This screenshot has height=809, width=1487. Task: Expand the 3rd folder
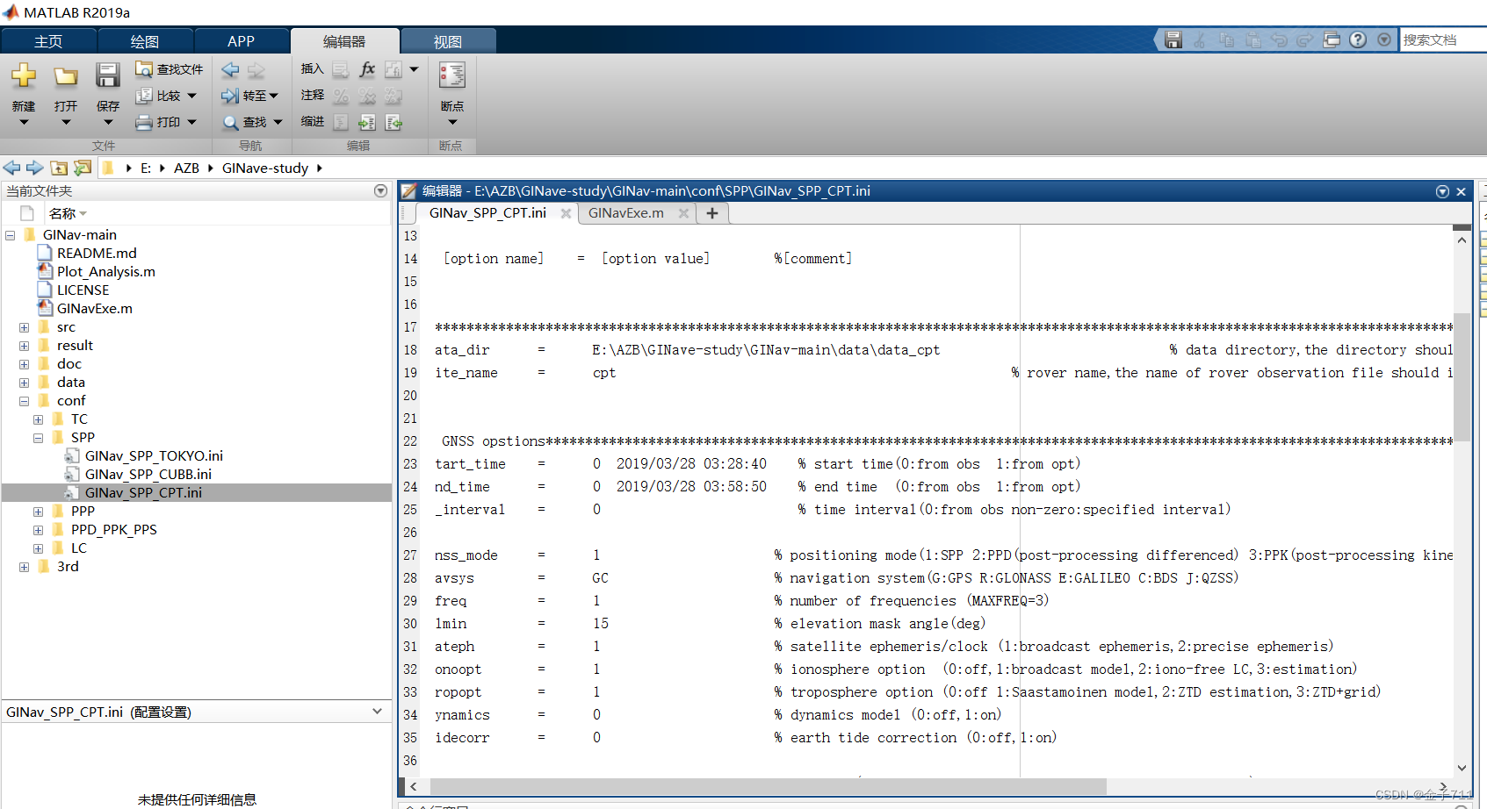click(x=25, y=567)
